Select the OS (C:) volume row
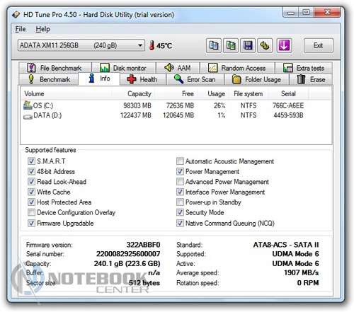The height and width of the screenshot is (312, 354). point(176,105)
